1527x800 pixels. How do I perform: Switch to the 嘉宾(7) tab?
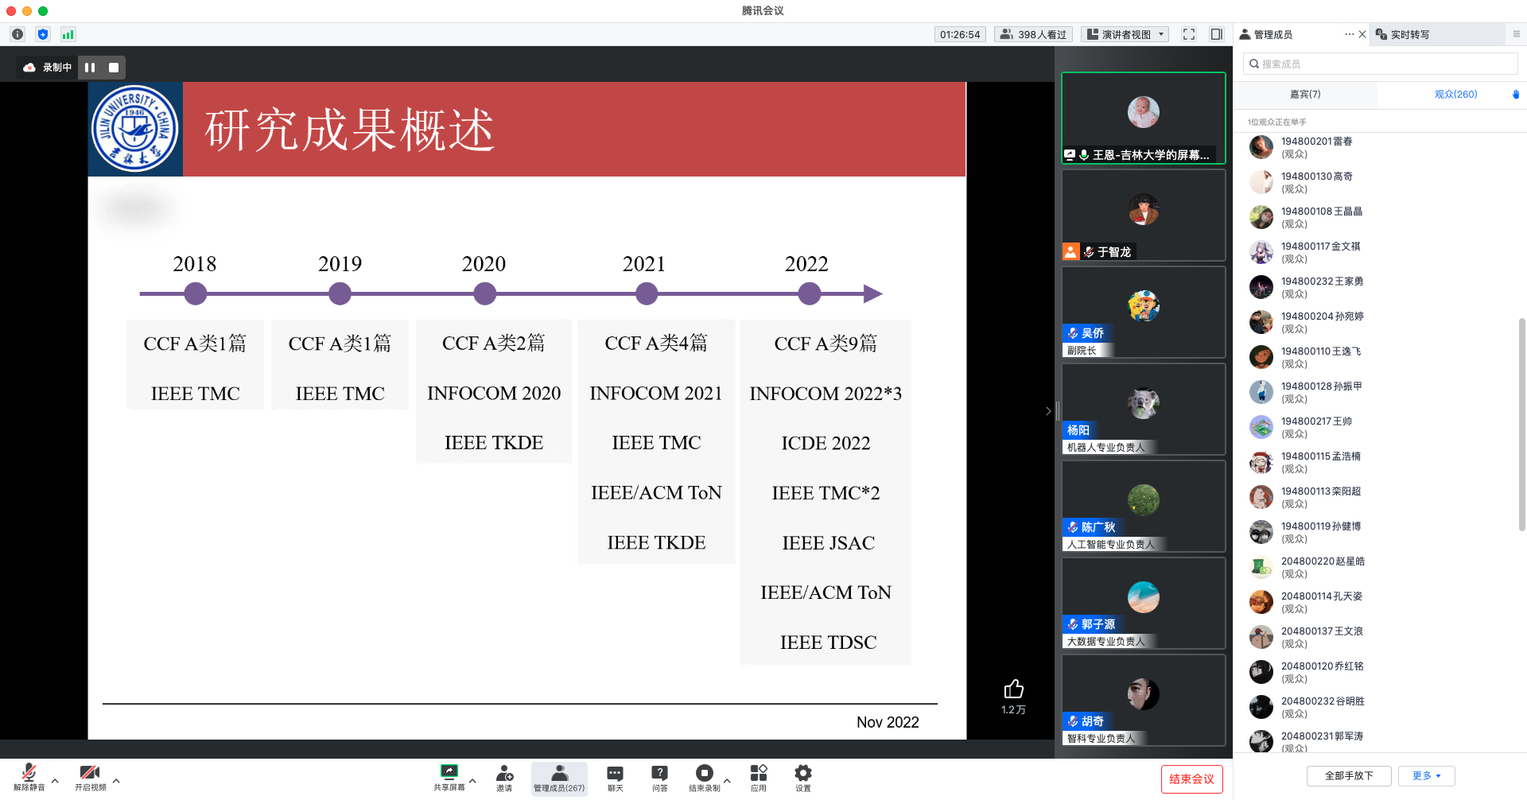(1305, 94)
